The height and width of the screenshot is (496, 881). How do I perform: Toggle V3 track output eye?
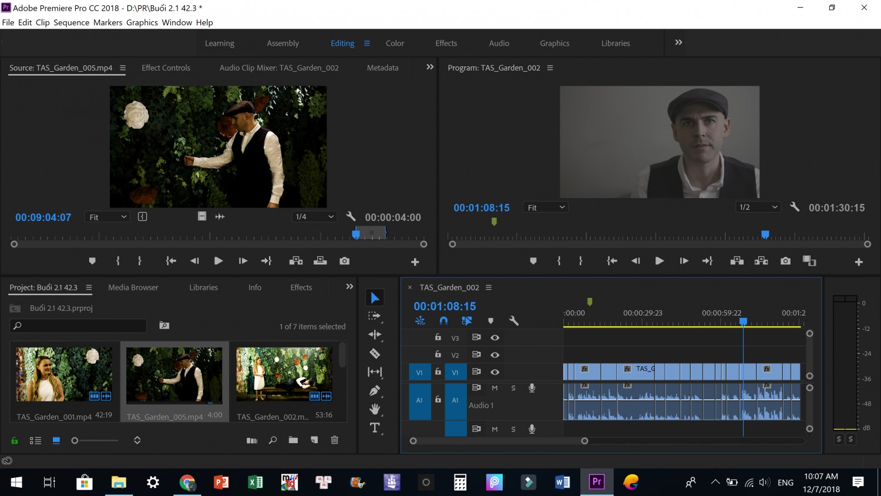click(x=495, y=338)
